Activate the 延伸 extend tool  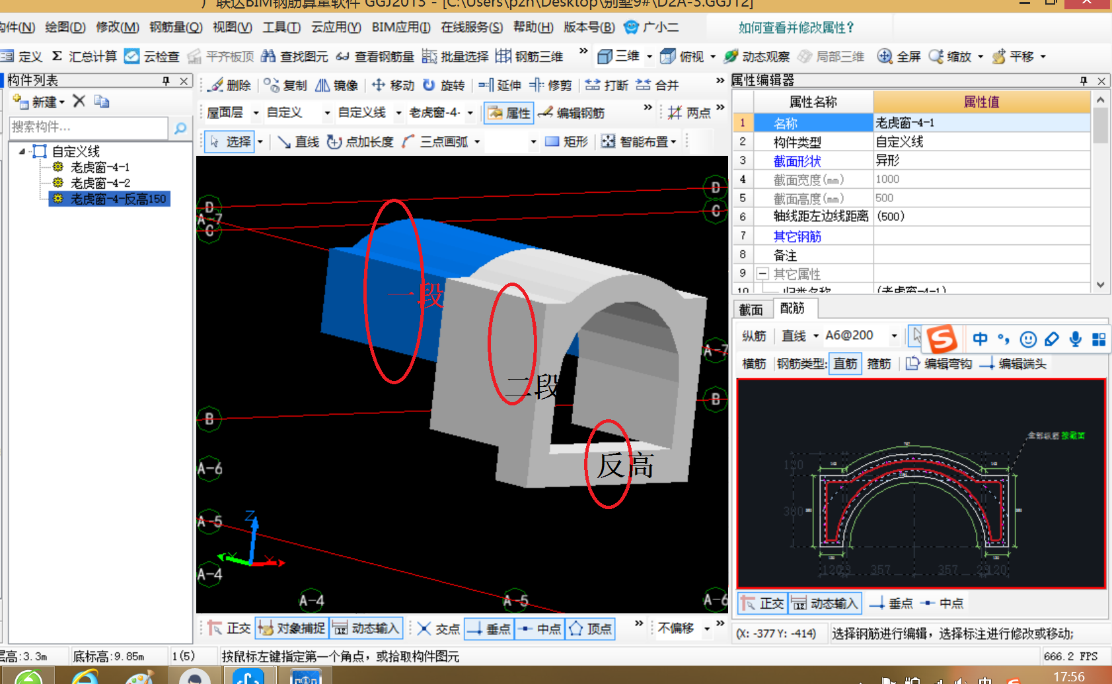click(x=500, y=85)
